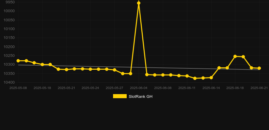Image resolution: width=269 pixels, height=130 pixels.
Task: Click the data point above 2025-05-18
Action: coord(42,64)
